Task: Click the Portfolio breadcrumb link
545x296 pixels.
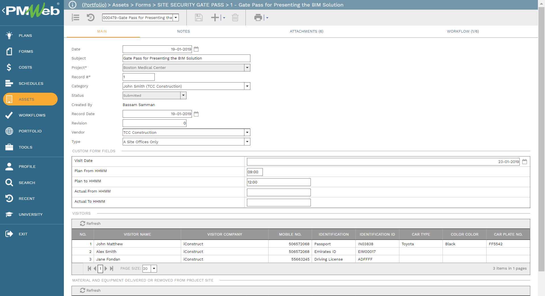Action: (x=94, y=5)
